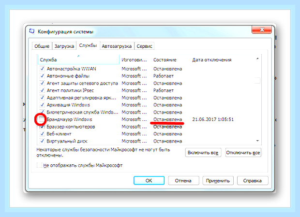Select Архивация Windows service name
300x217 pixels.
click(x=68, y=105)
